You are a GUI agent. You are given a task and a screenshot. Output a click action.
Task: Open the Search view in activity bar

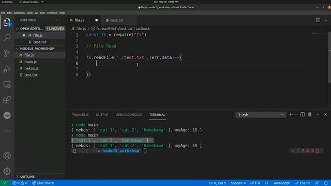tap(7, 38)
